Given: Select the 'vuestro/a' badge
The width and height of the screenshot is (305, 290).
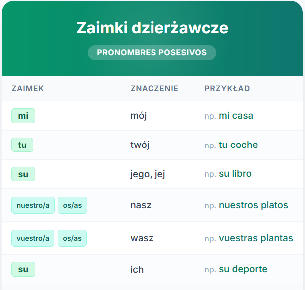Looking at the screenshot, I should 33,238.
